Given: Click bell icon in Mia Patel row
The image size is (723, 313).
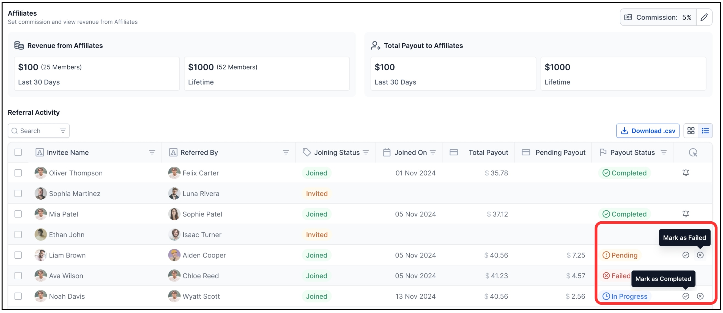Looking at the screenshot, I should click(685, 214).
